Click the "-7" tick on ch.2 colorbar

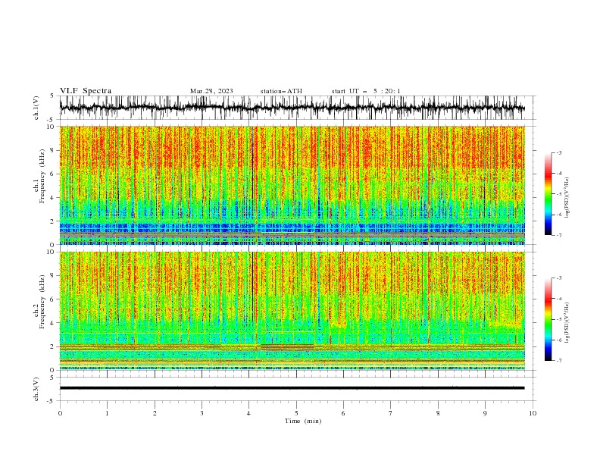coord(559,360)
